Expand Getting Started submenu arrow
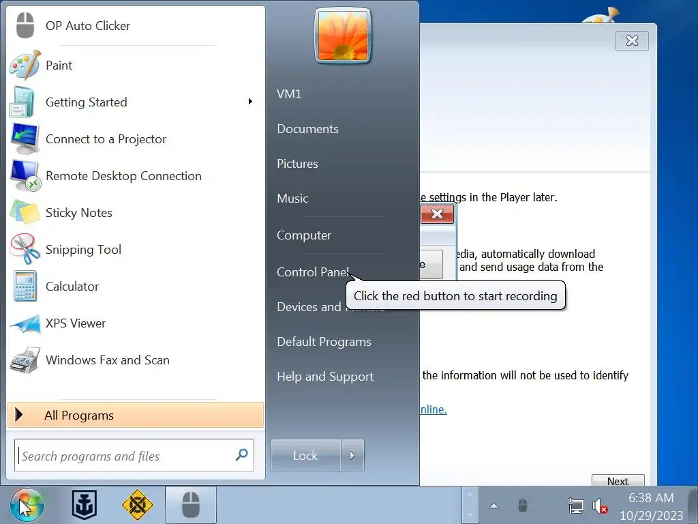This screenshot has width=698, height=524. click(250, 102)
